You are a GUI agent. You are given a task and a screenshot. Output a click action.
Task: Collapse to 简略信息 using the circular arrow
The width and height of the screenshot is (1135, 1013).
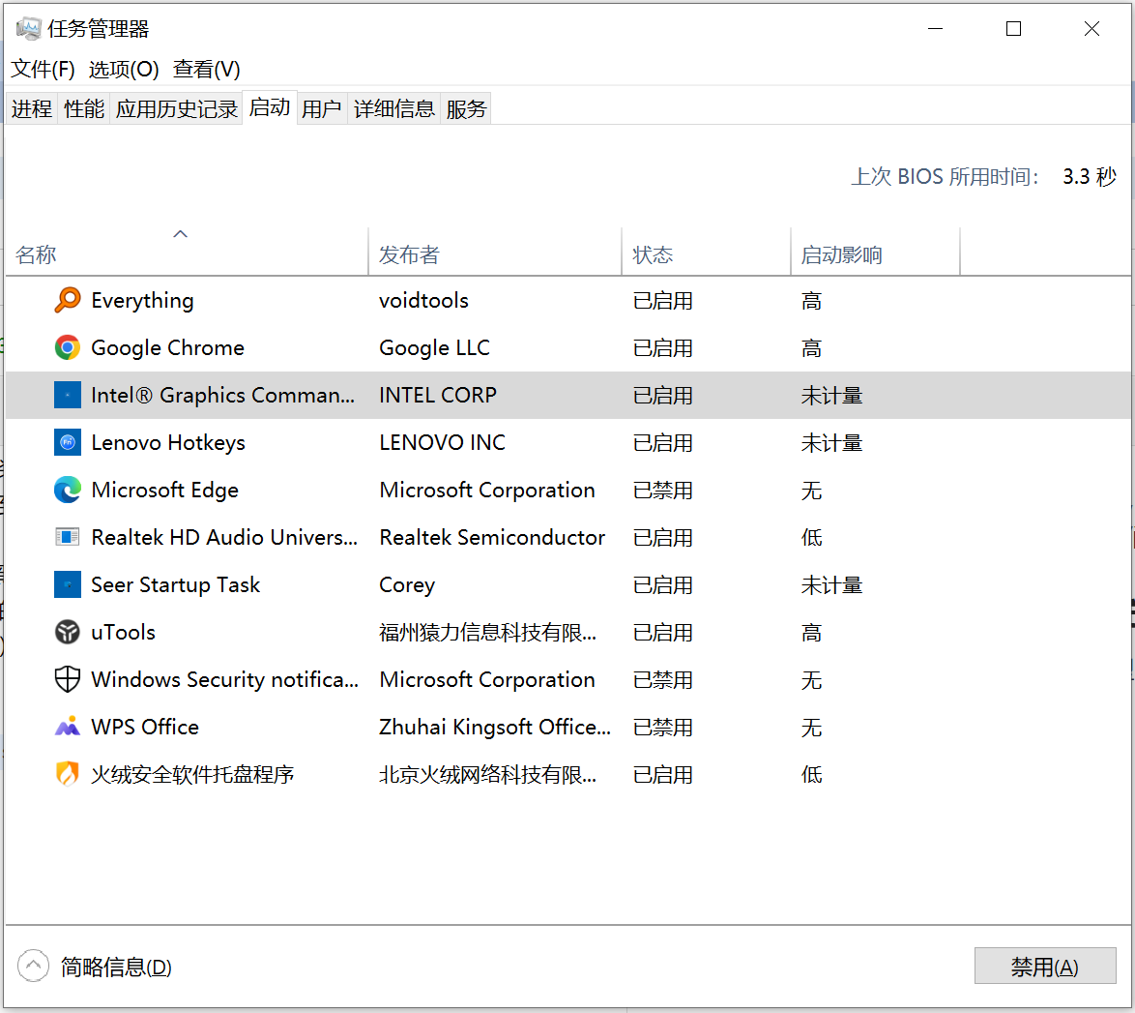point(33,966)
